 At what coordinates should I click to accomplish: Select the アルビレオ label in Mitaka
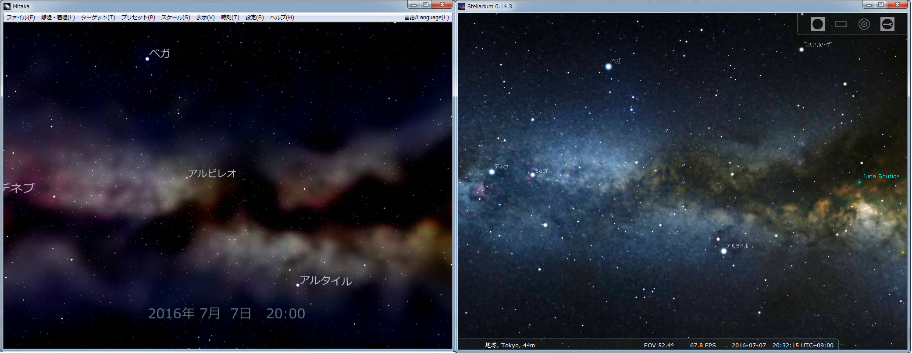tap(212, 173)
